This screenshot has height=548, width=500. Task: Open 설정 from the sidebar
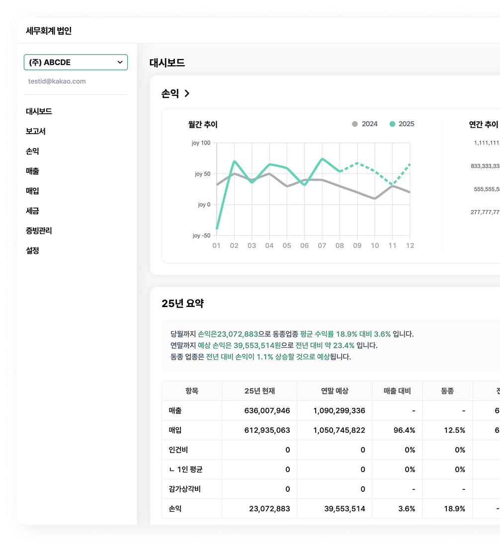(32, 250)
